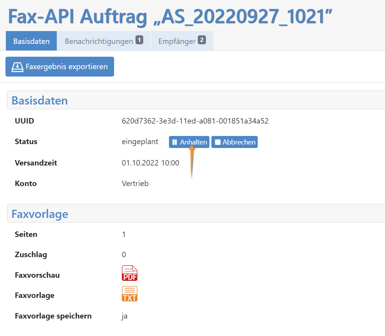Click the Faxvorschau label

click(x=37, y=275)
